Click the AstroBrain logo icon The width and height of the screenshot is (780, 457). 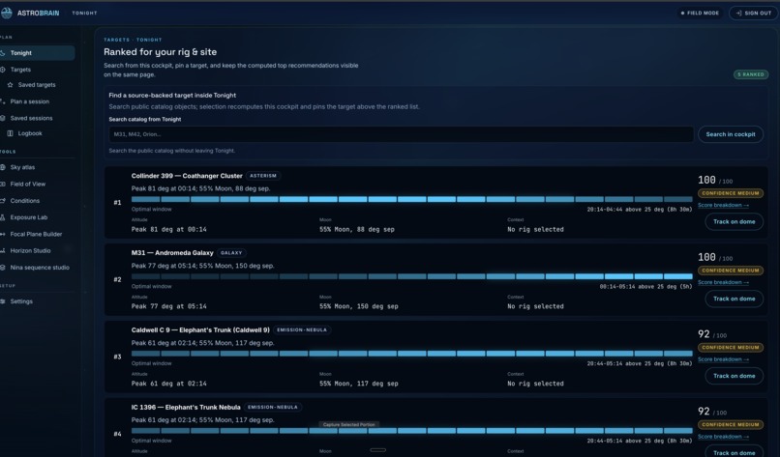pos(7,13)
